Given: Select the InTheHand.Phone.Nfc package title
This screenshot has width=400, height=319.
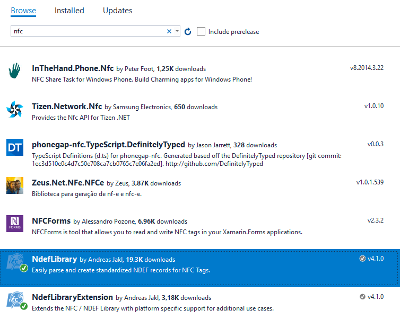Looking at the screenshot, I should [x=73, y=68].
